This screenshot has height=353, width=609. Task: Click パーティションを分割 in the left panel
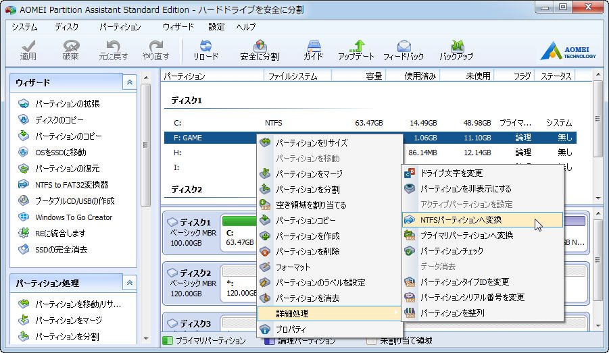pyautogui.click(x=58, y=337)
